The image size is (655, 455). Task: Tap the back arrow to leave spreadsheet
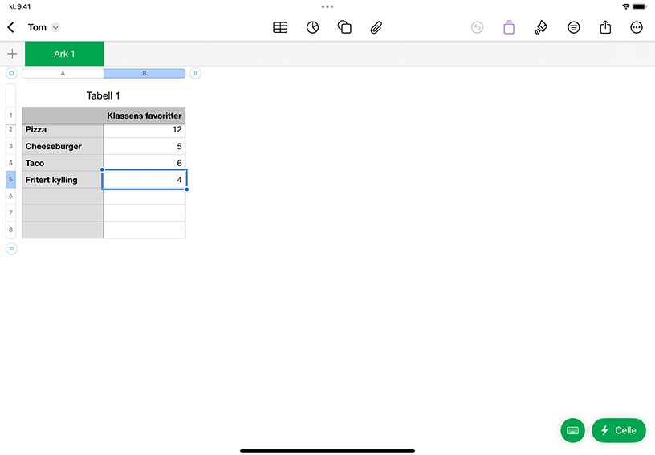(x=11, y=27)
